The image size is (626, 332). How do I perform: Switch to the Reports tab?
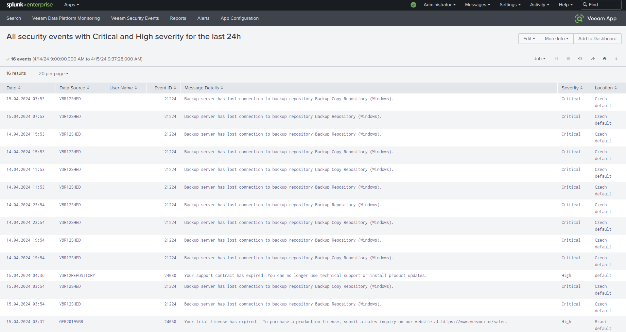[178, 18]
